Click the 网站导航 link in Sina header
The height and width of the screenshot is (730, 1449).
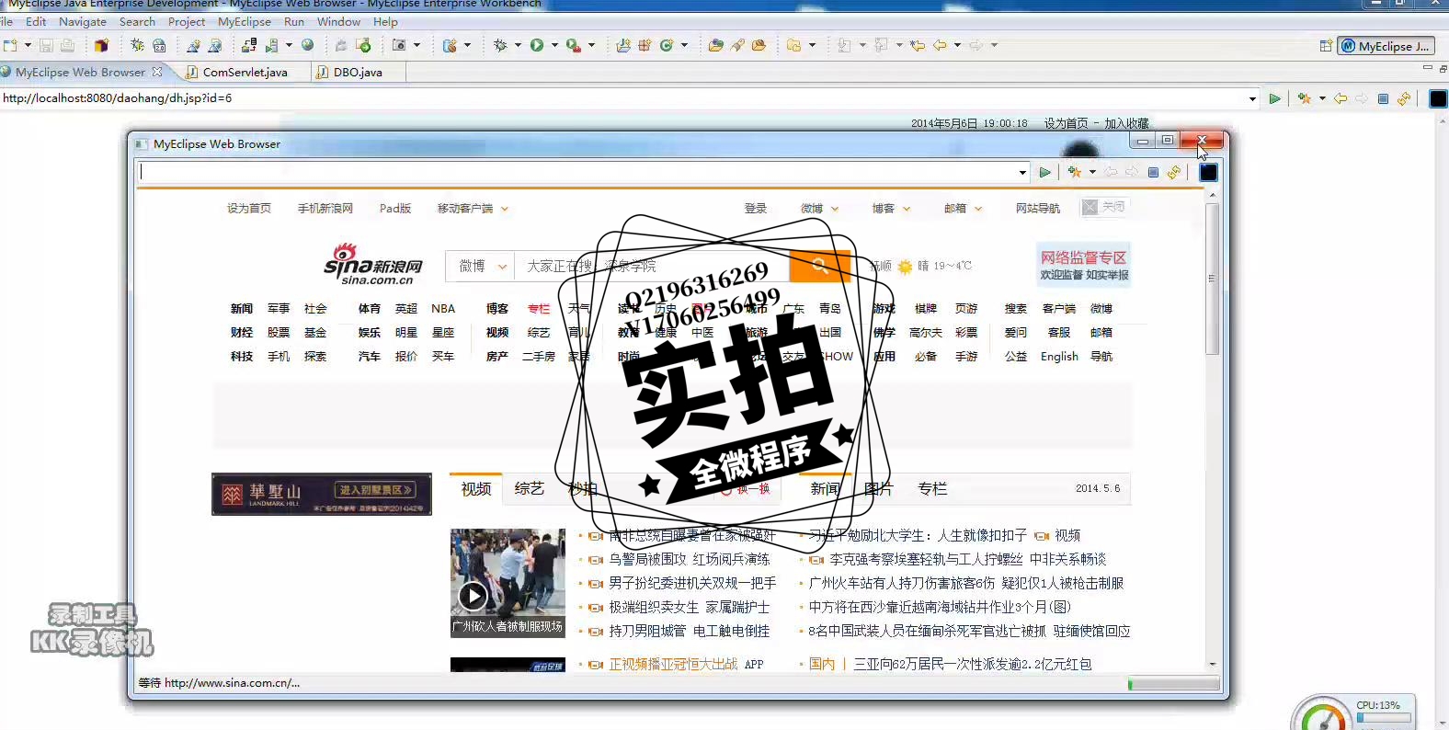(1038, 209)
